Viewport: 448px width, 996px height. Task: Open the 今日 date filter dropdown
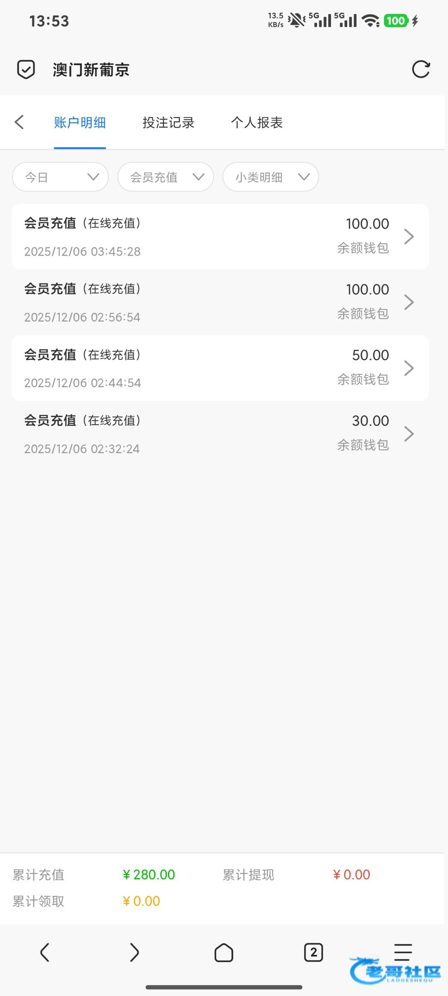(x=61, y=177)
